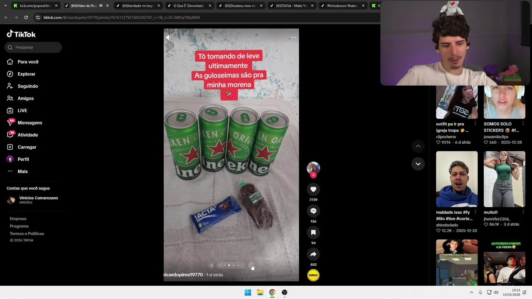Open Vinicius Camarozano's account
The image size is (532, 299).
(x=33, y=200)
